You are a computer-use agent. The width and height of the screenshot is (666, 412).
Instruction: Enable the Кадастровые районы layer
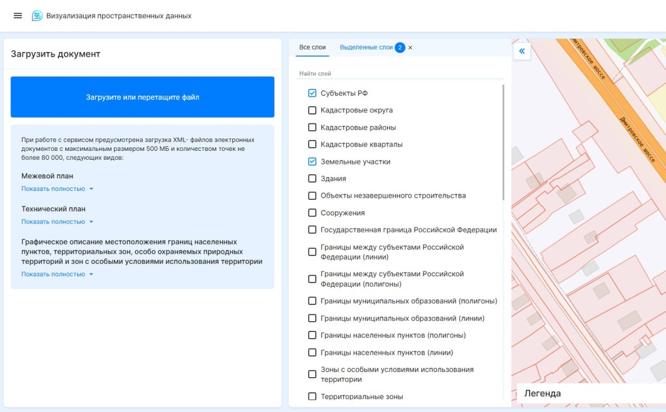point(312,128)
